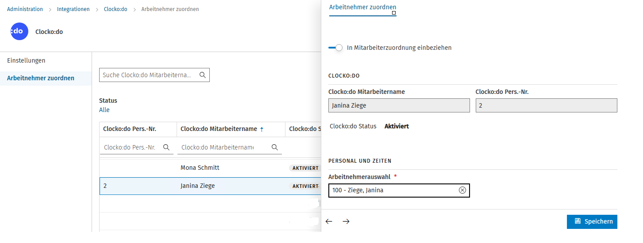This screenshot has height=243, width=643.
Task: Save changes with the Speichern button
Action: [x=592, y=221]
